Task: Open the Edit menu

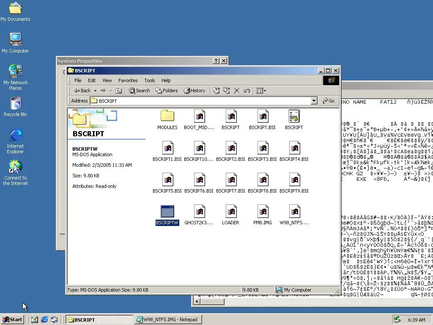Action: point(92,80)
